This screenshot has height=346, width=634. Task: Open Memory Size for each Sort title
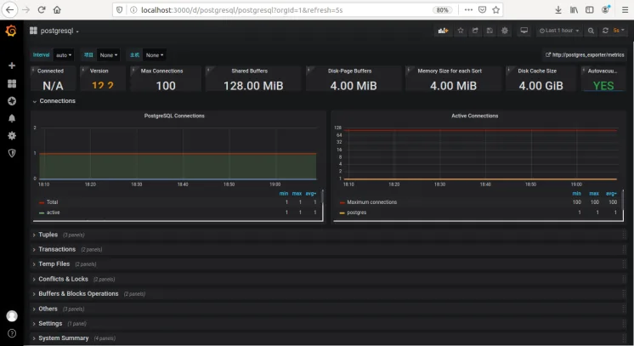pyautogui.click(x=450, y=71)
